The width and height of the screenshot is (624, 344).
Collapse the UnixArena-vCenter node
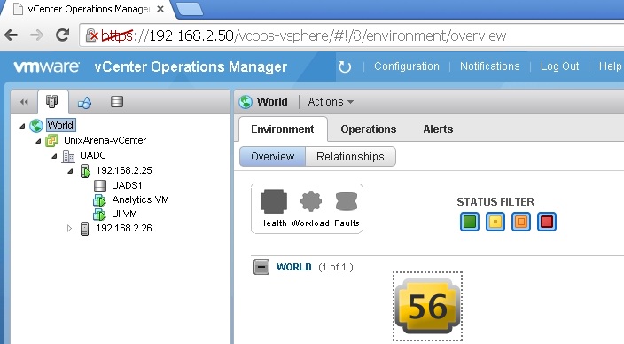pyautogui.click(x=38, y=141)
